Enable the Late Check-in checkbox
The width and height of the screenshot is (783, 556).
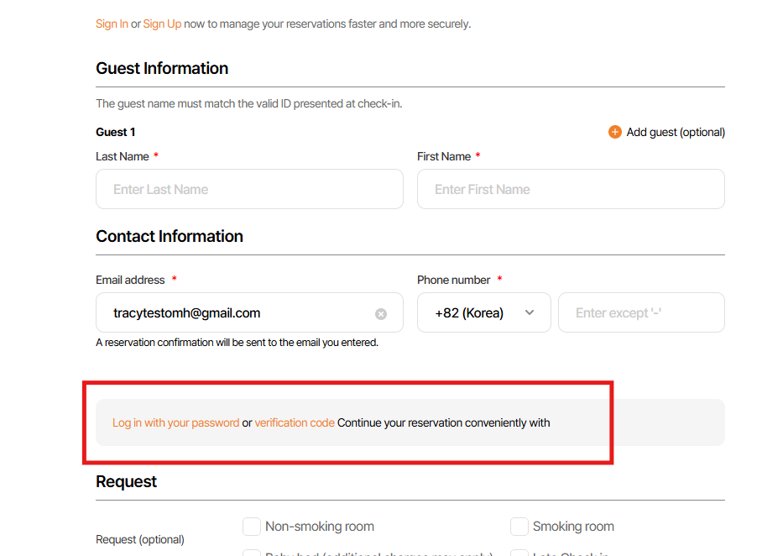click(x=519, y=553)
